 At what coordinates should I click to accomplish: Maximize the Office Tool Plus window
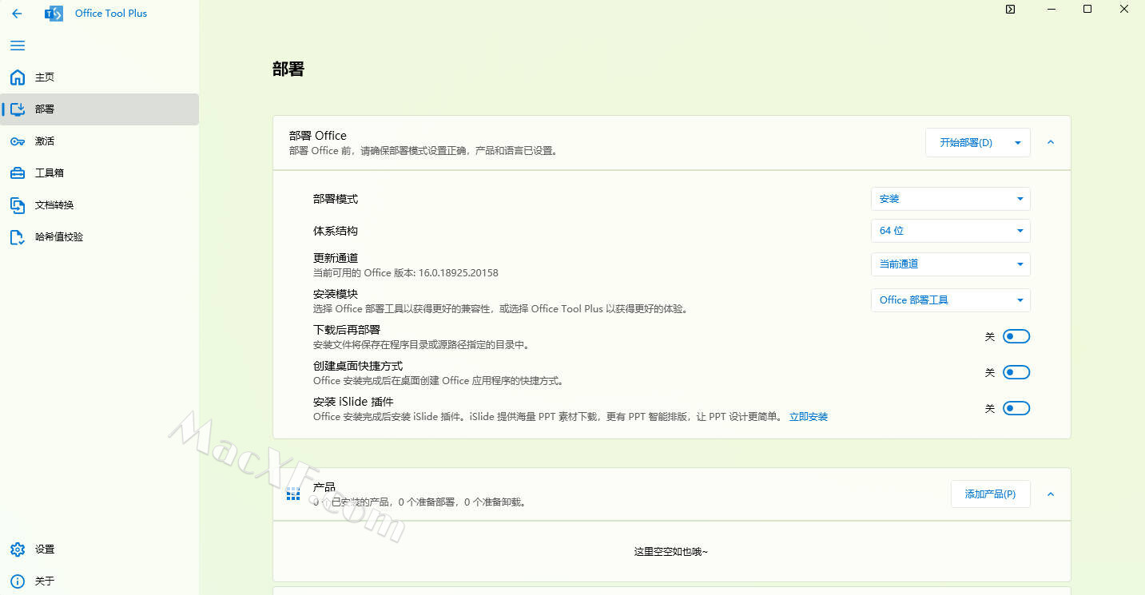tap(1087, 10)
